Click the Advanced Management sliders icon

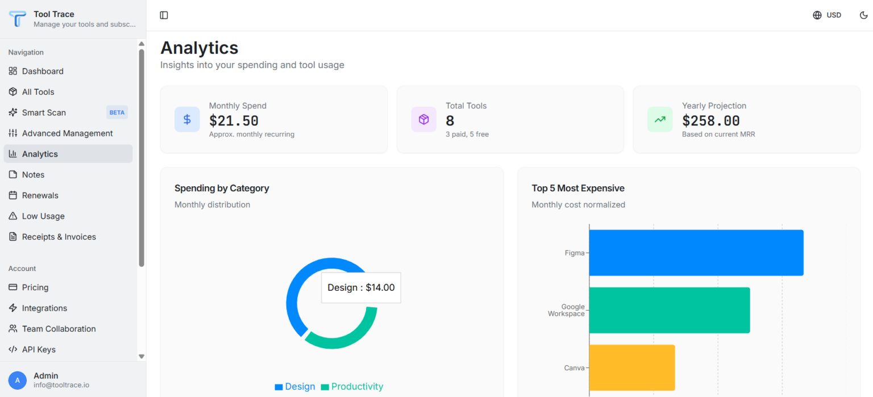[13, 133]
